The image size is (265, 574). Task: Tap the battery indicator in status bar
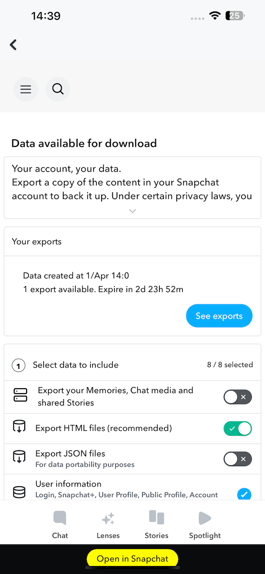[235, 16]
